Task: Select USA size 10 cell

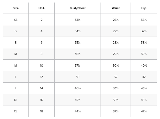Action: tap(41, 65)
